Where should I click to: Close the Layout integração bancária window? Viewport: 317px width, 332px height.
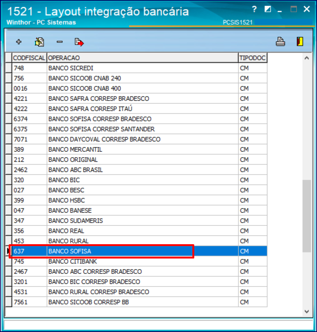(306, 9)
